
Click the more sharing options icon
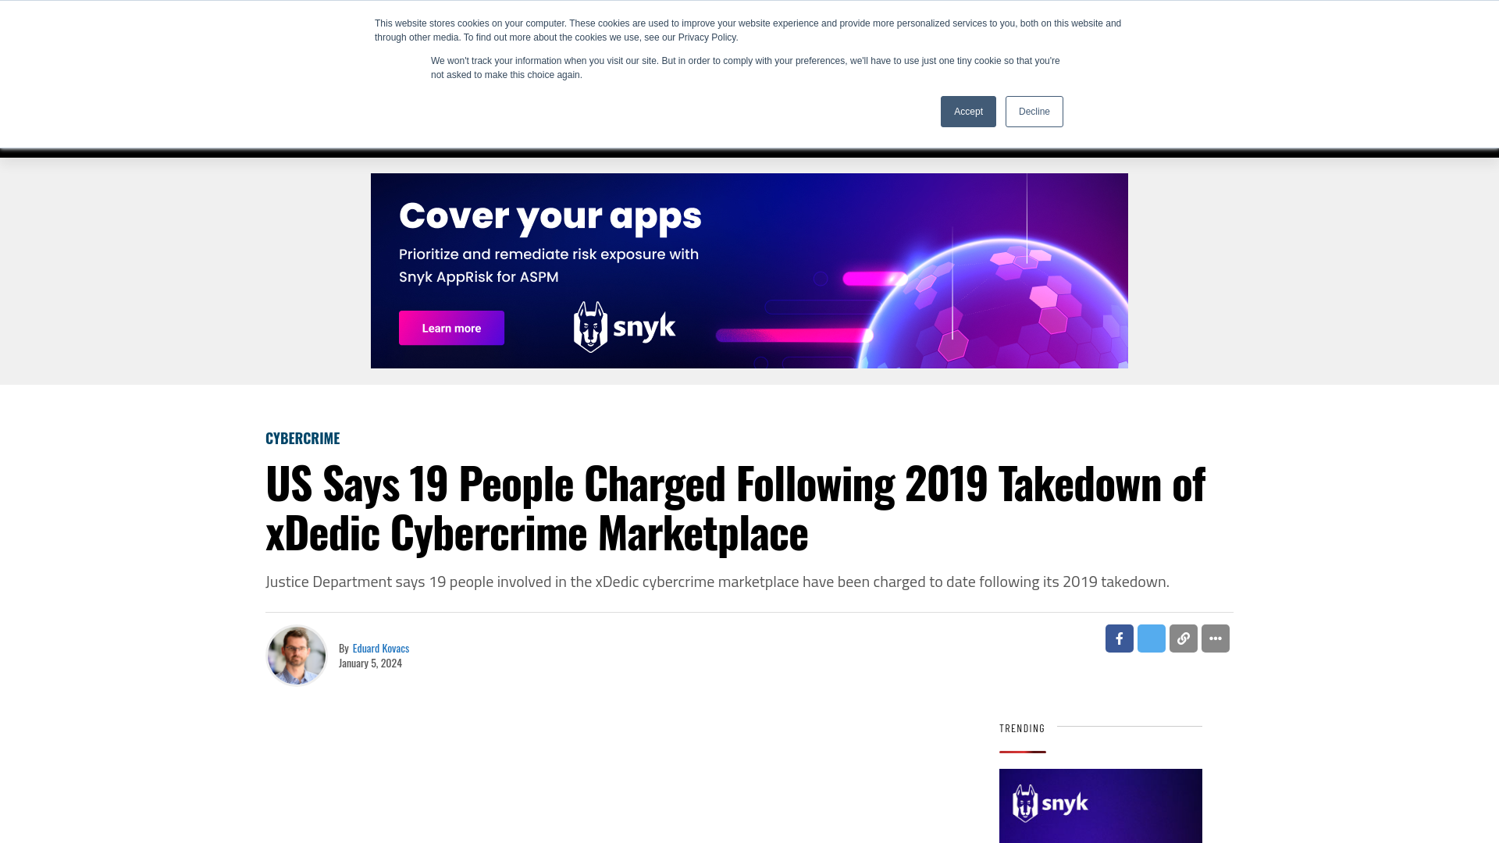[x=1215, y=638]
